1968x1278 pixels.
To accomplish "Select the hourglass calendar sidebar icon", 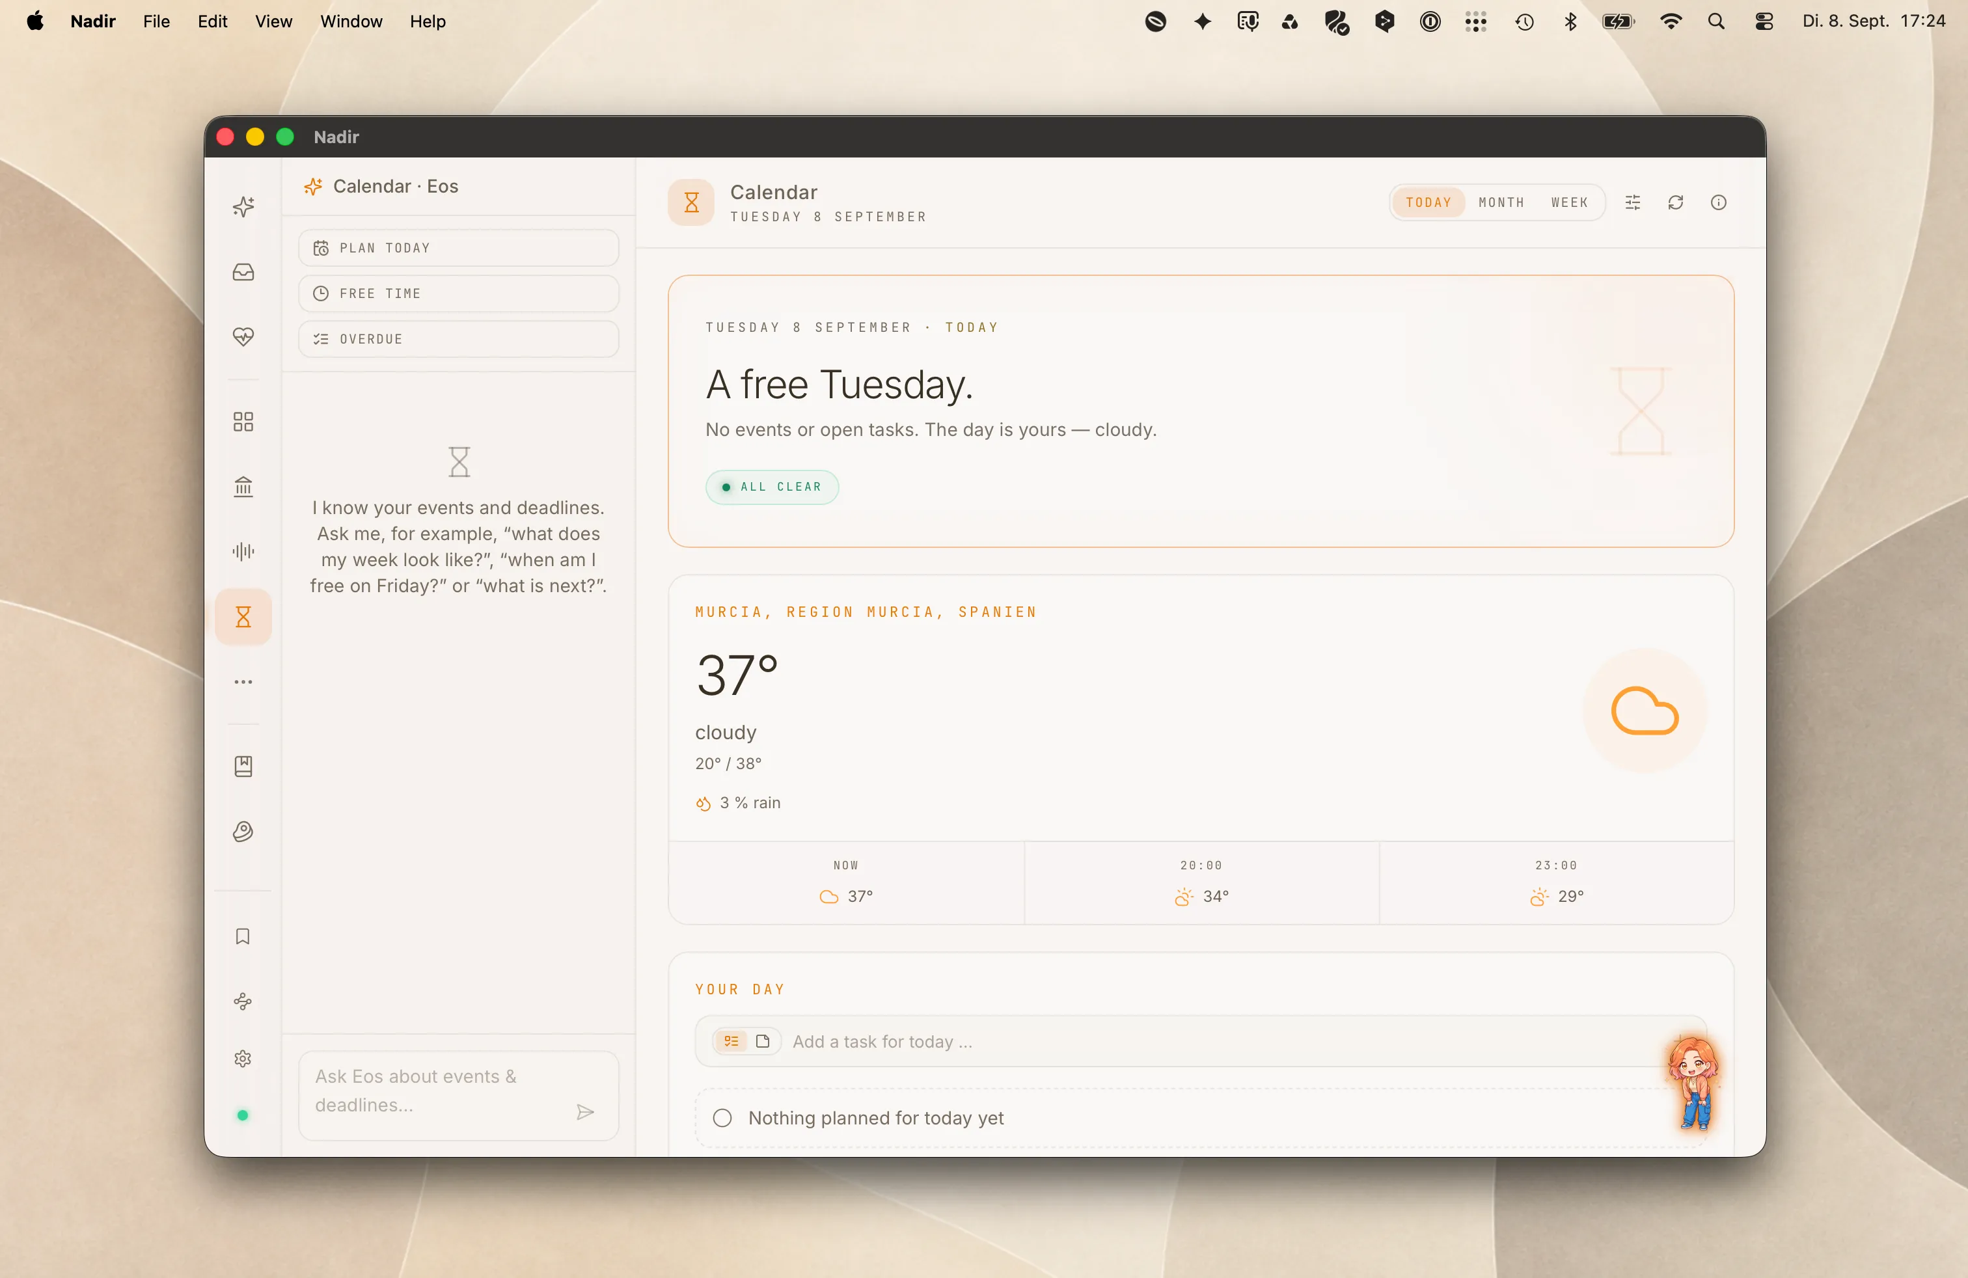I will 243,617.
